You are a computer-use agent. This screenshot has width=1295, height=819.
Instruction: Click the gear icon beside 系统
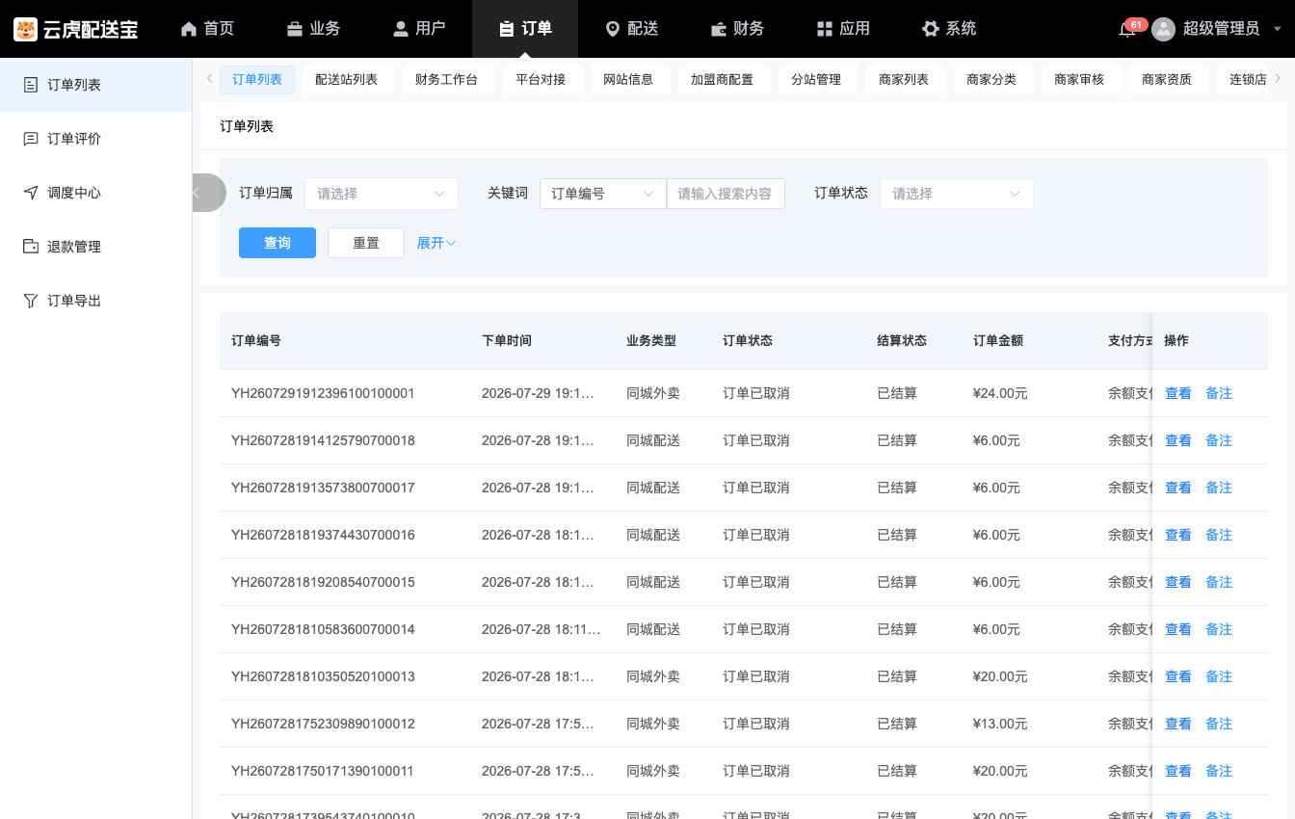click(930, 29)
